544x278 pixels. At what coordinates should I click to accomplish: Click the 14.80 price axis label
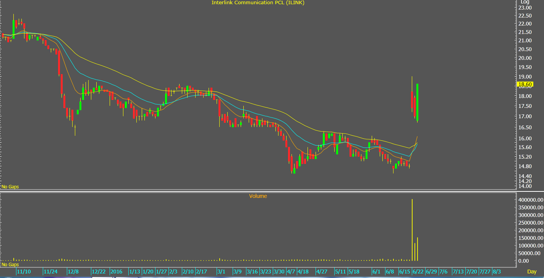pyautogui.click(x=525, y=167)
